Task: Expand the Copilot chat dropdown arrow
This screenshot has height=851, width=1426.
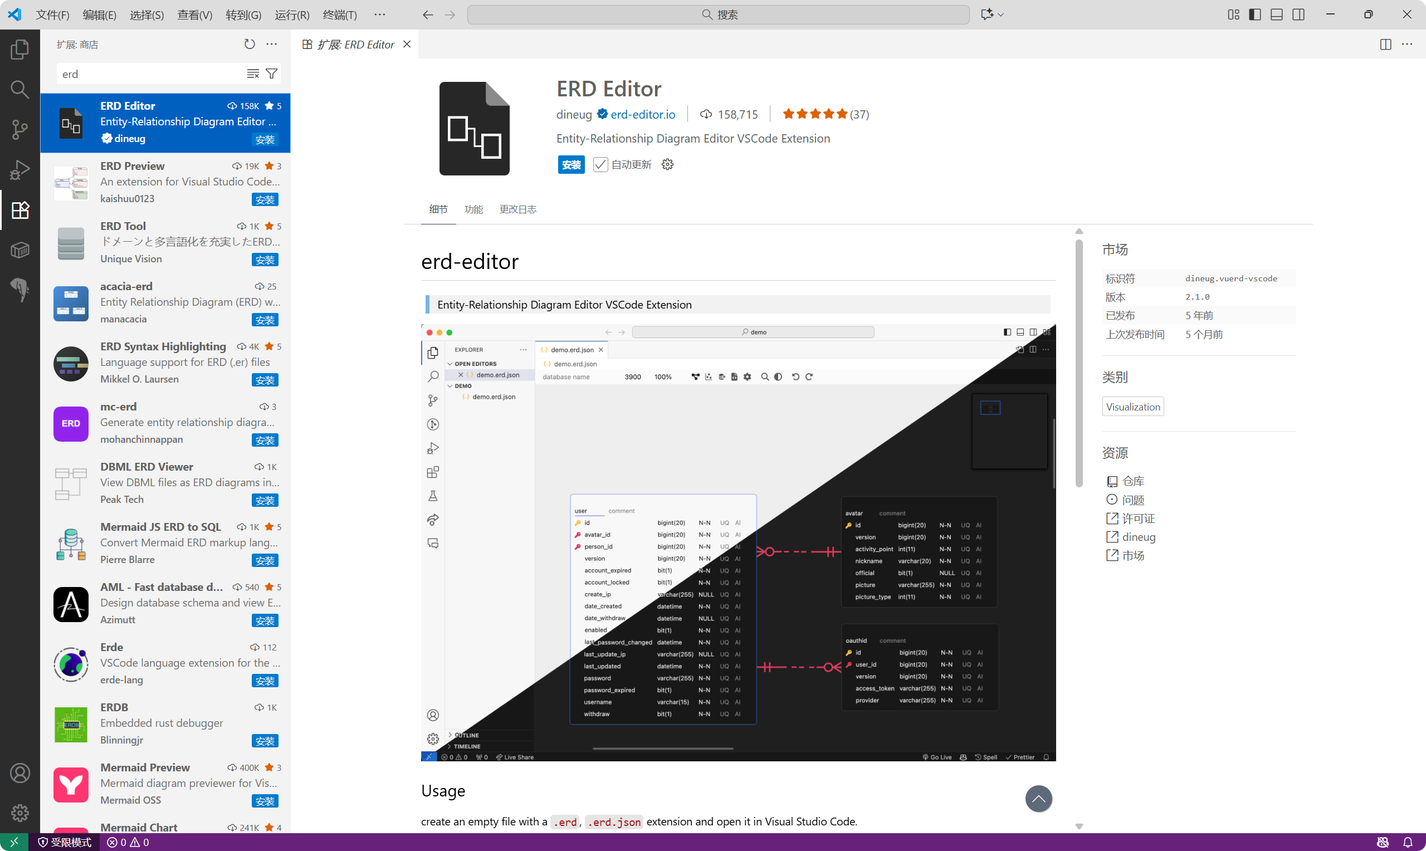Action: pyautogui.click(x=1001, y=14)
